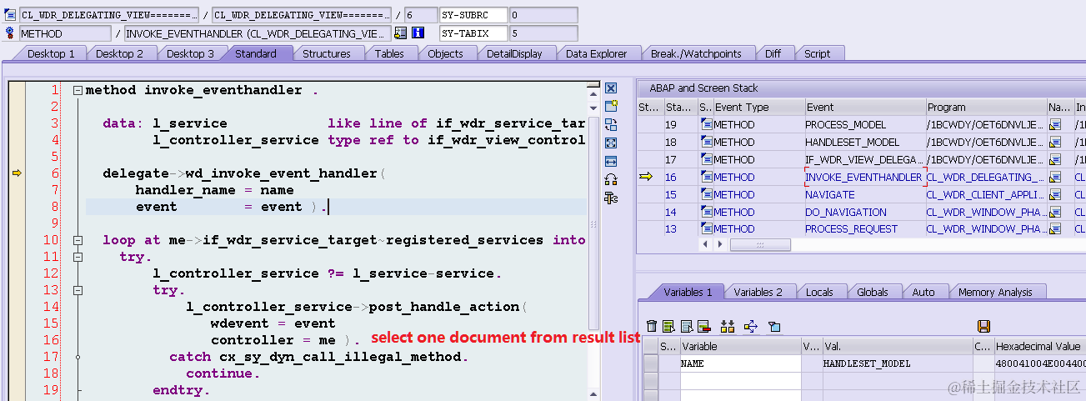Screen dimensions: 1086x401
Task: Click the navigation icon in NAVIGATE stack row
Action: click(x=1055, y=194)
